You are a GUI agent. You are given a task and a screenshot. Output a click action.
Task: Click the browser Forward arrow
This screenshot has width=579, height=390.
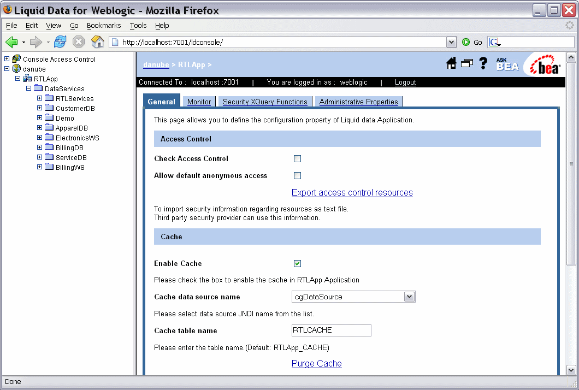[36, 42]
